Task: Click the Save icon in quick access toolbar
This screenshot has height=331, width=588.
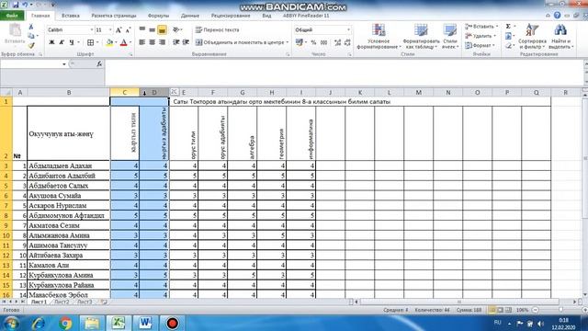Action: (x=16, y=5)
